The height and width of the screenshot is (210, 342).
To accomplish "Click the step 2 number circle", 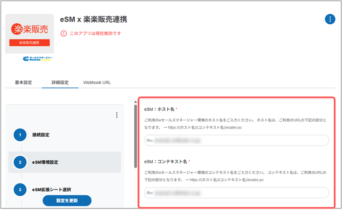I will (x=20, y=162).
